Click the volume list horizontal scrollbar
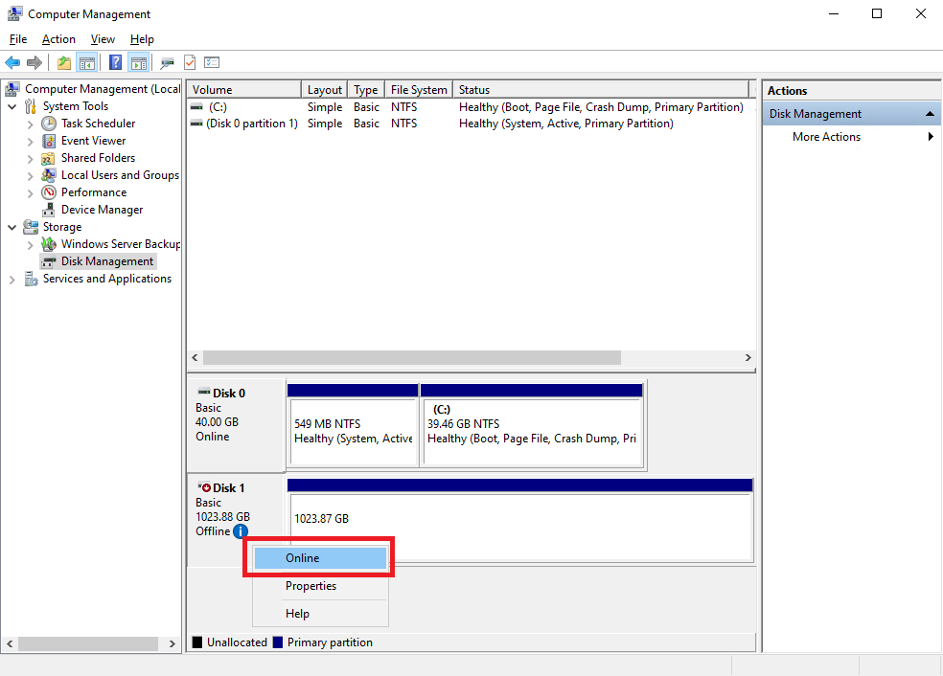Screen dimensions: 943x676 (412, 357)
